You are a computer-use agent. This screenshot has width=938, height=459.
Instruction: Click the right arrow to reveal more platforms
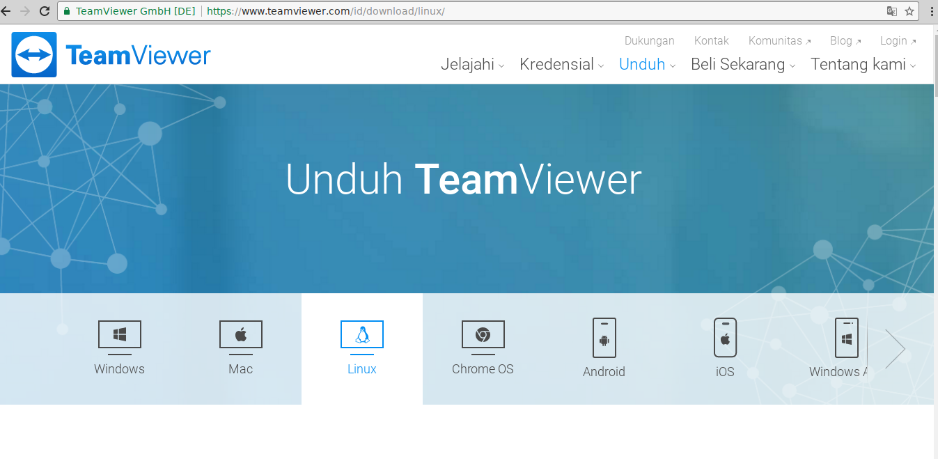(x=895, y=348)
